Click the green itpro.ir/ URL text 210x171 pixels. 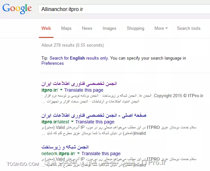click(x=50, y=90)
